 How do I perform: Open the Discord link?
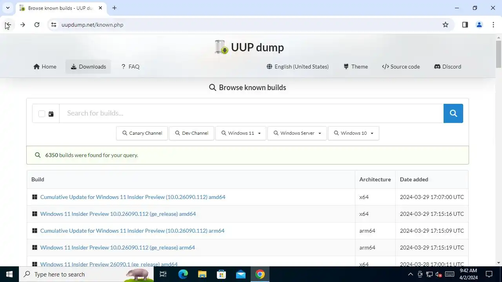pyautogui.click(x=447, y=67)
